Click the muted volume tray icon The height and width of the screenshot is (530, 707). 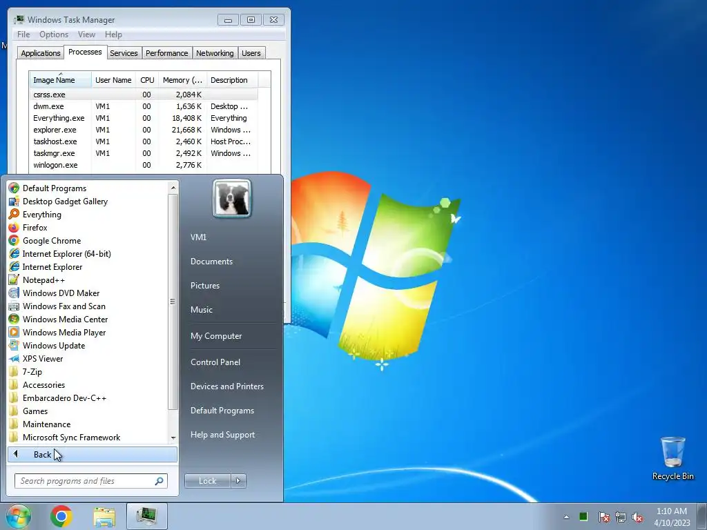(637, 516)
